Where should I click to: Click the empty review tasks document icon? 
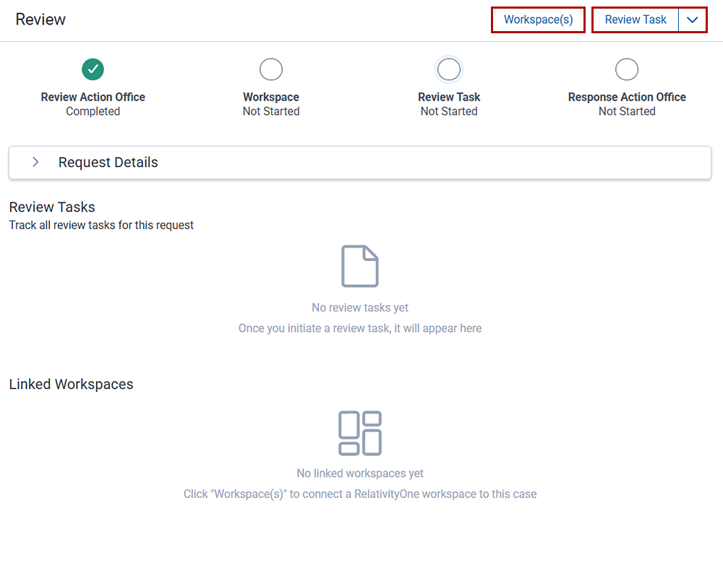[360, 267]
